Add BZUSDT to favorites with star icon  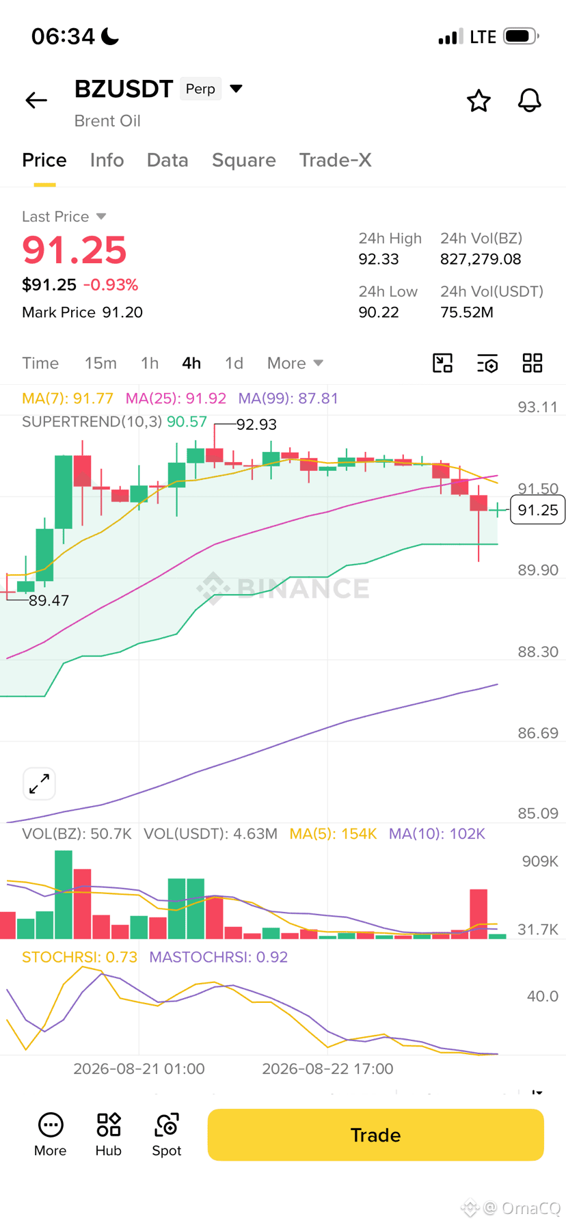coord(479,100)
